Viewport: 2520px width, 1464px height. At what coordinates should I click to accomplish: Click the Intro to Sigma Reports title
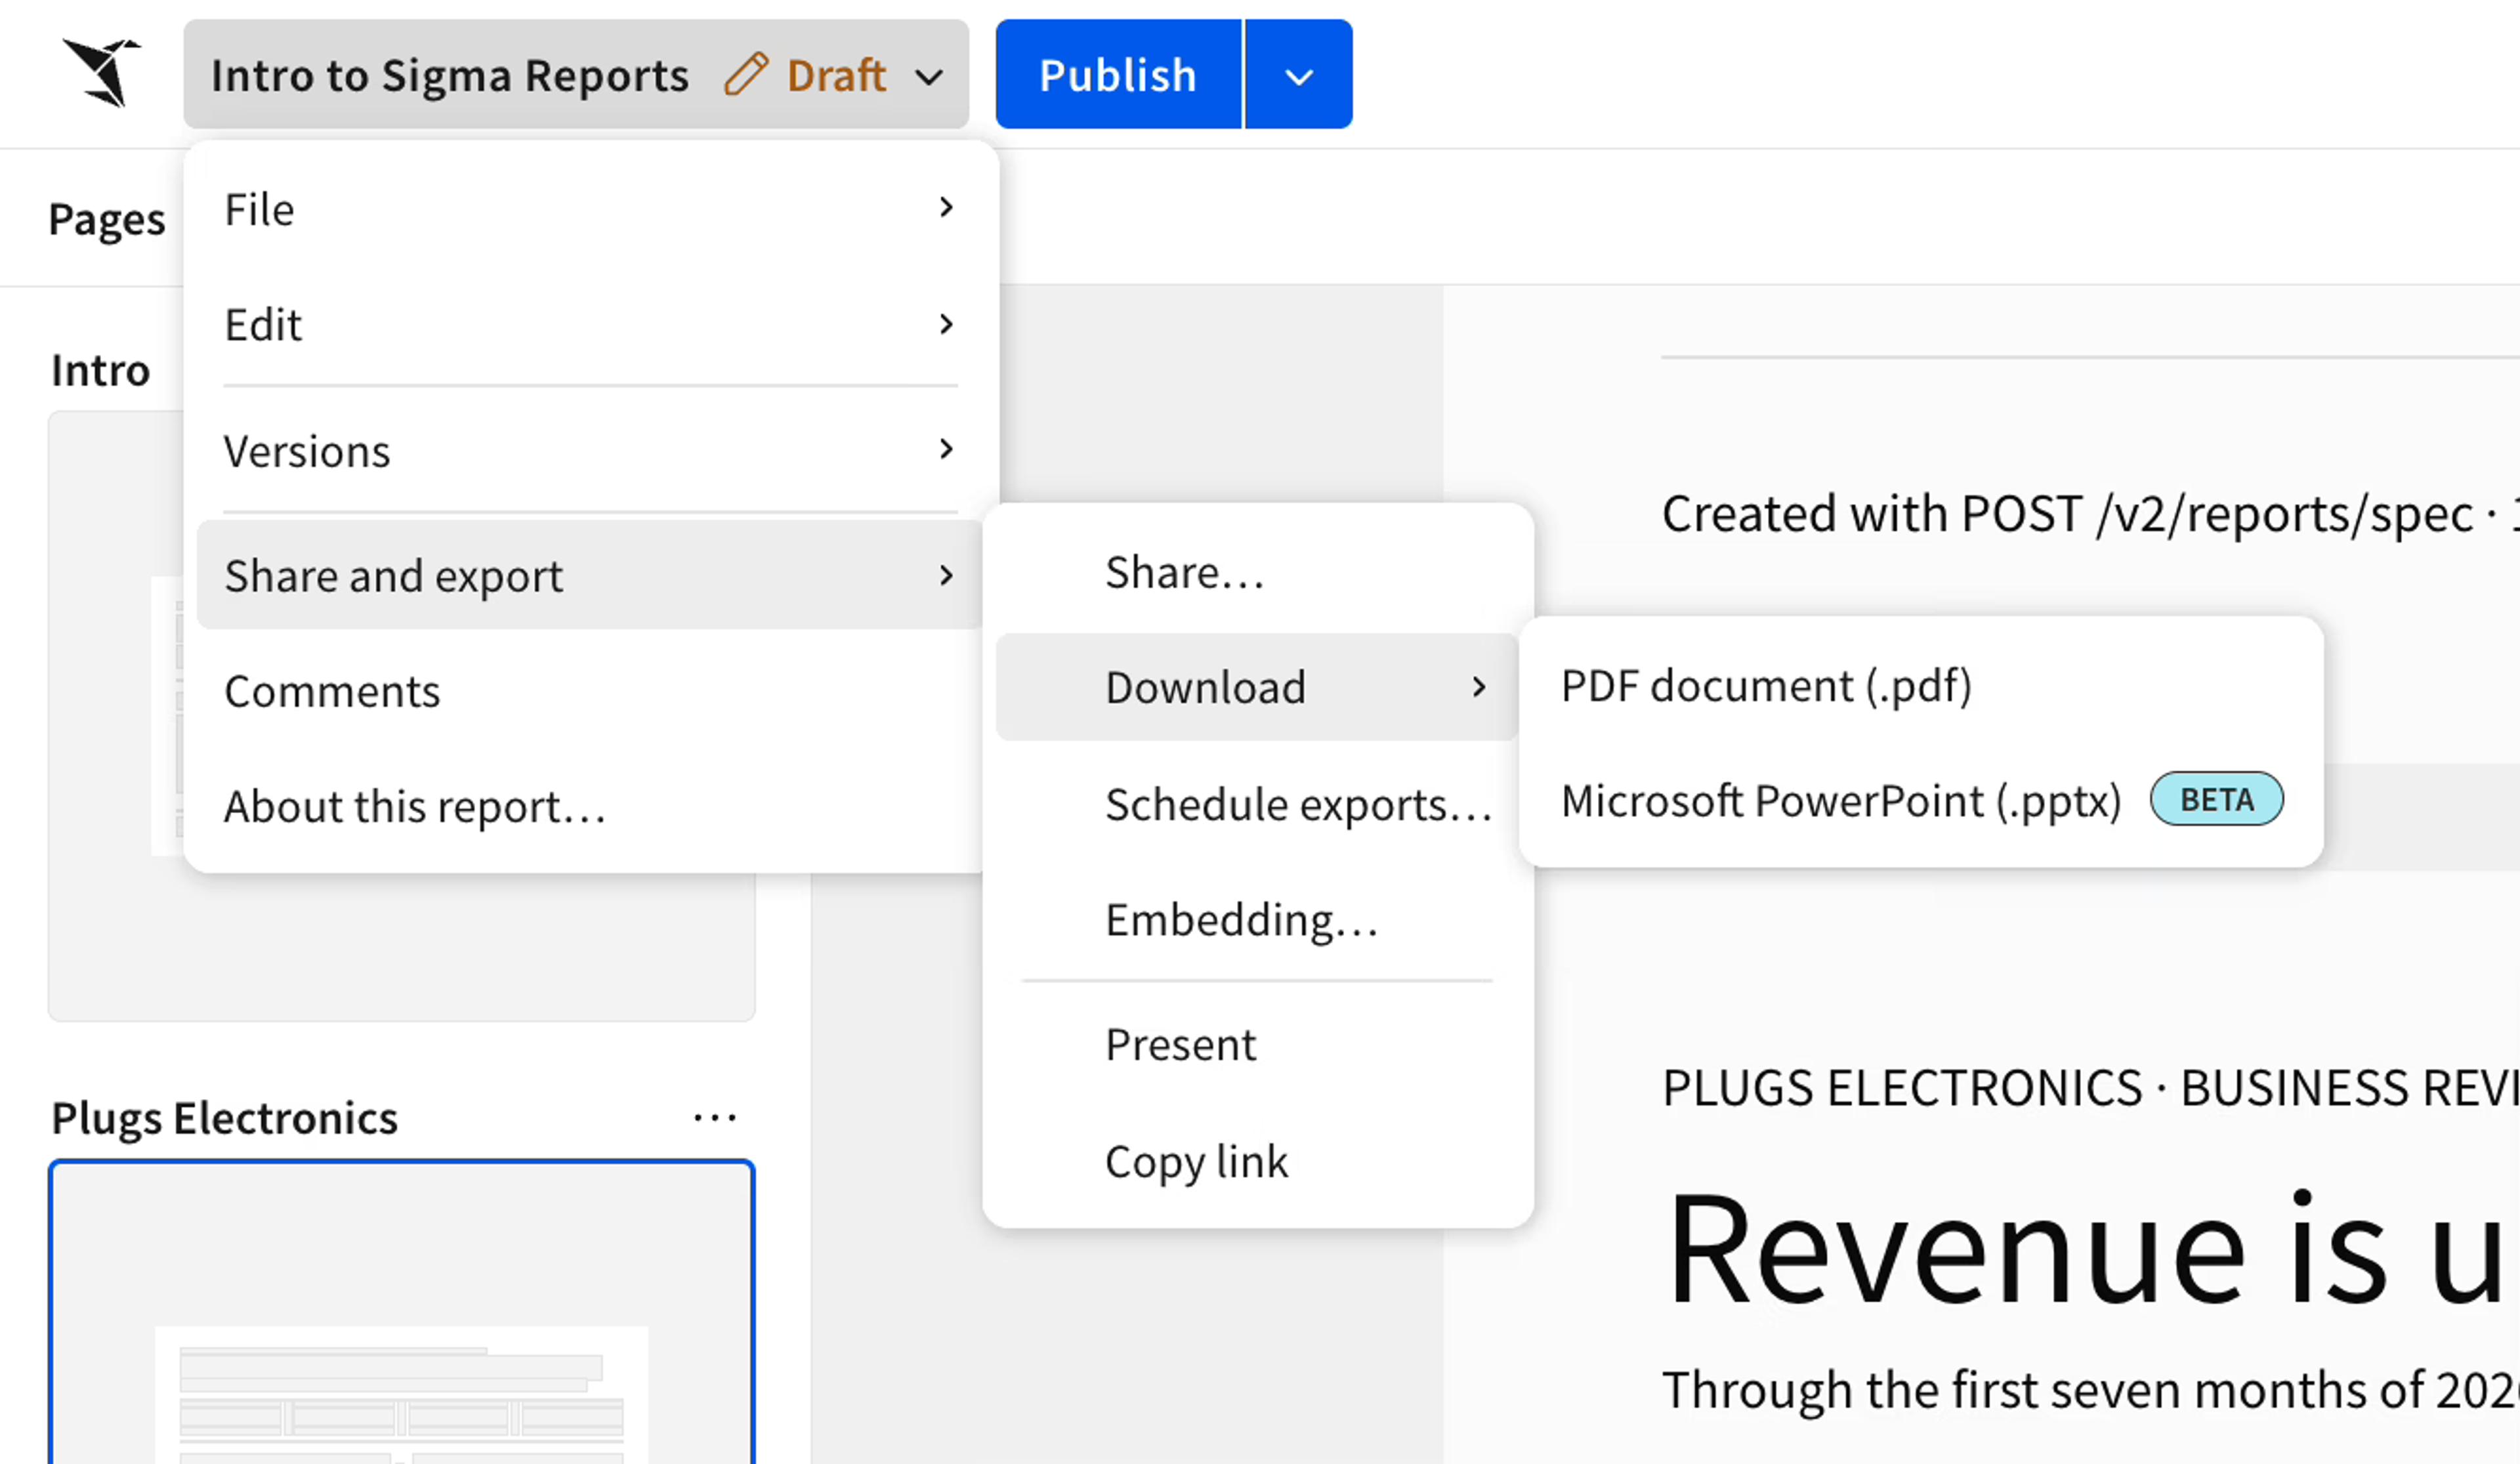[x=449, y=75]
